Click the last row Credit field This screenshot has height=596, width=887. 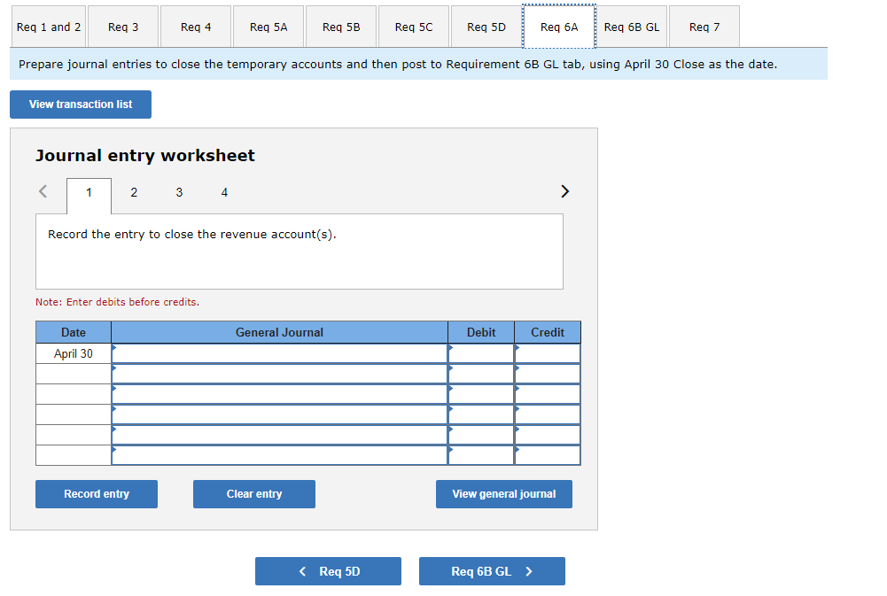tap(548, 455)
